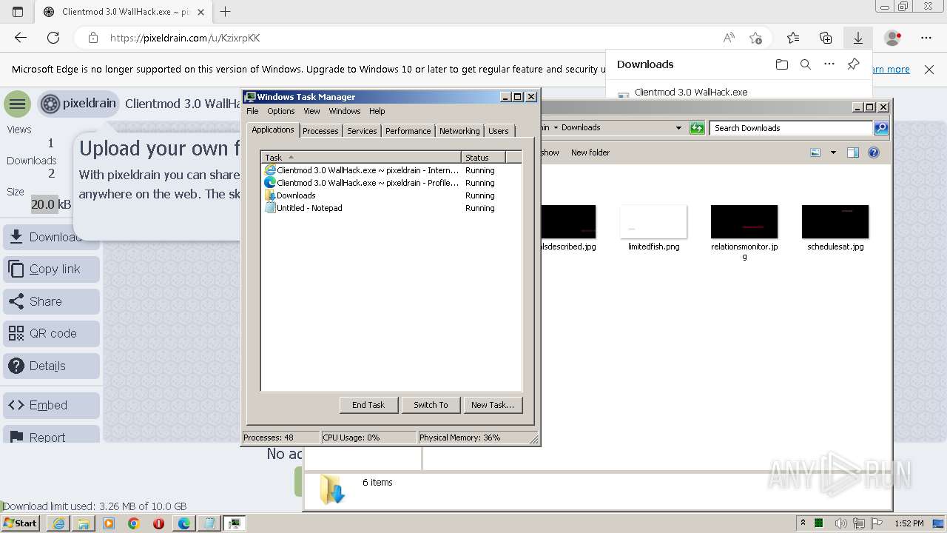Screen dimensions: 947x533
Task: Open More options in Downloads panel
Action: click(x=829, y=64)
